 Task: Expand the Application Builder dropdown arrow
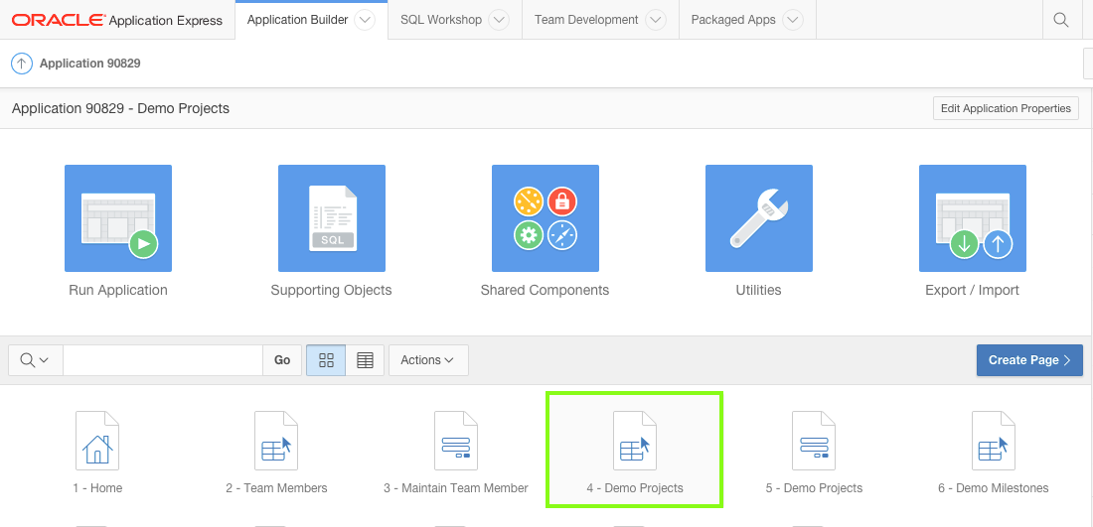tap(366, 20)
